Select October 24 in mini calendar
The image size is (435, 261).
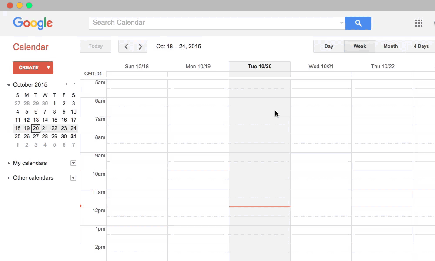pyautogui.click(x=73, y=128)
